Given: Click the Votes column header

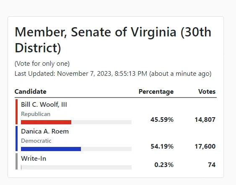Looking at the screenshot, I should pyautogui.click(x=207, y=92).
